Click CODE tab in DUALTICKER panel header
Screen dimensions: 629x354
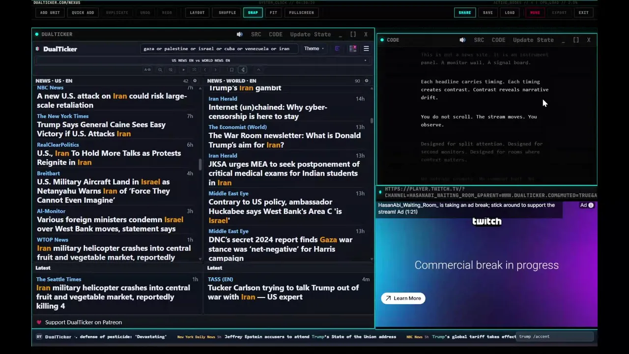point(276,34)
